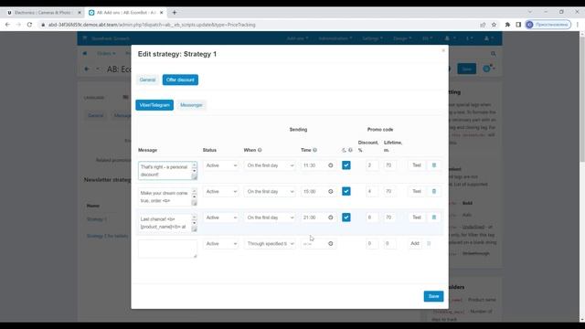The image size is (585, 329).
Task: Open time picker clock in empty row
Action: click(x=331, y=244)
